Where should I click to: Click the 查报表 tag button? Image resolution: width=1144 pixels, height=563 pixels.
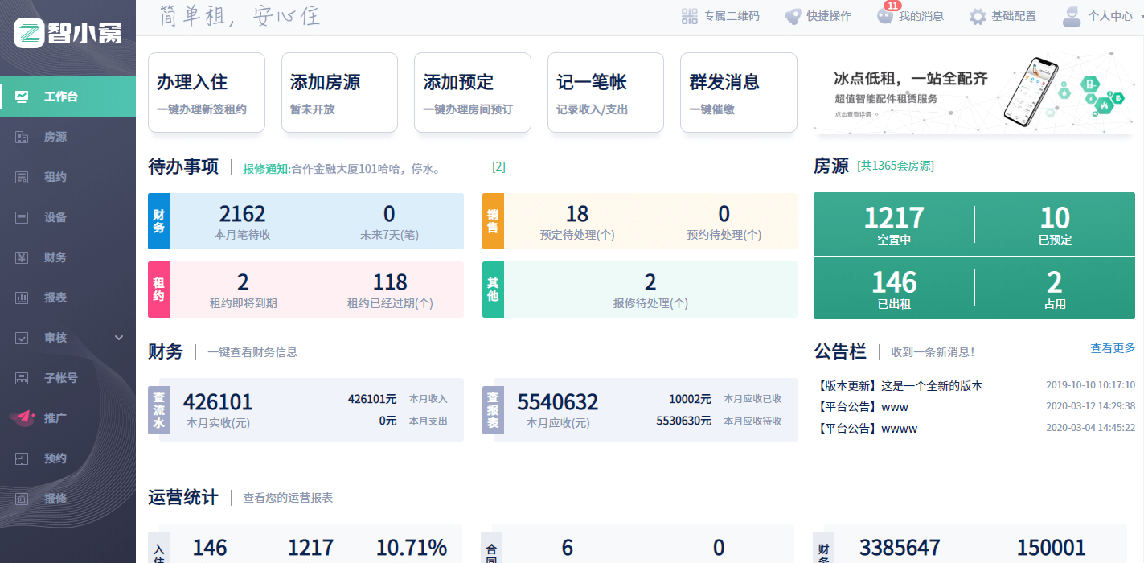tap(493, 410)
